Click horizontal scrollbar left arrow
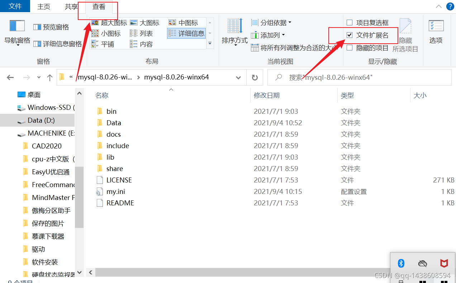This screenshot has width=456, height=283. [x=91, y=273]
